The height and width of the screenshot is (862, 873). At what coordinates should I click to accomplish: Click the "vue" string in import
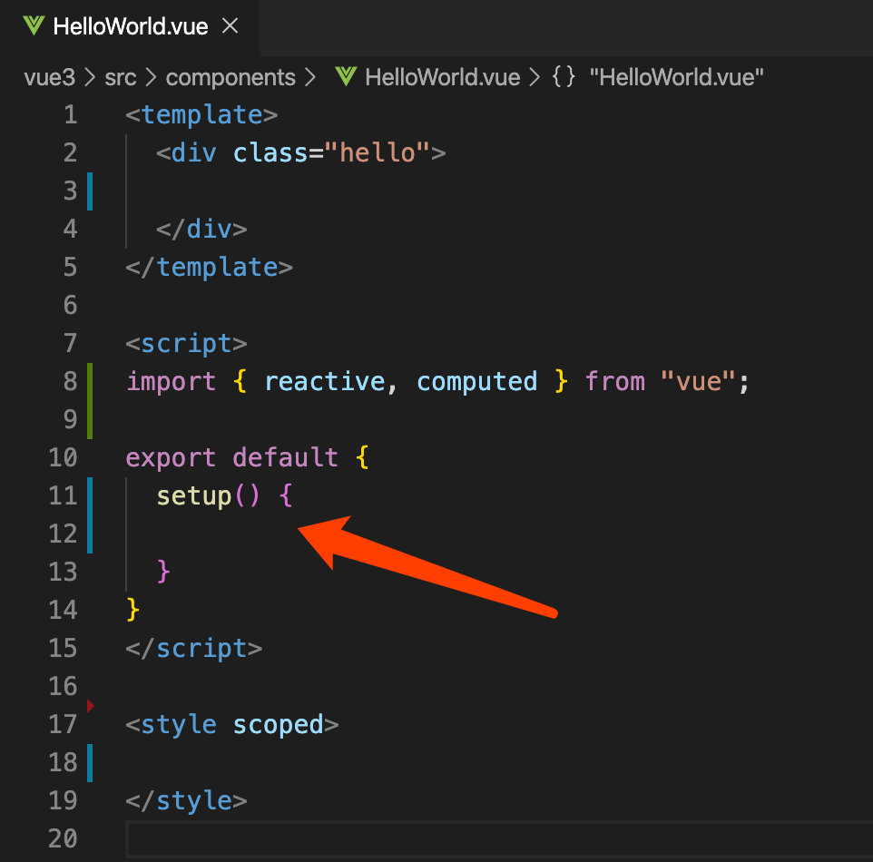698,381
